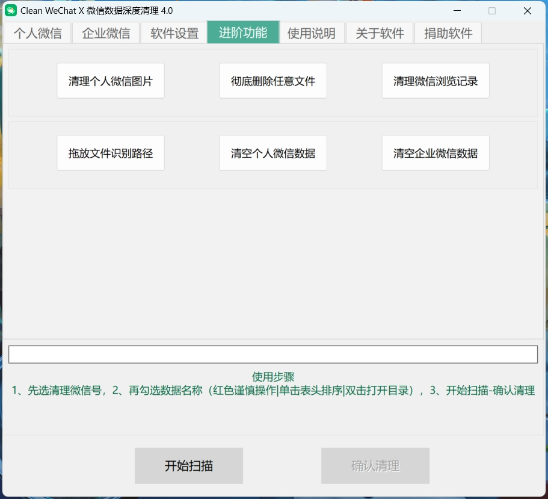Click the empty status bar field
The width and height of the screenshot is (548, 499).
(273, 355)
